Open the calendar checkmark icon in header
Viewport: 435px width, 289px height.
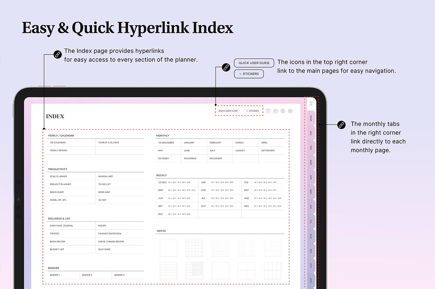(x=268, y=111)
